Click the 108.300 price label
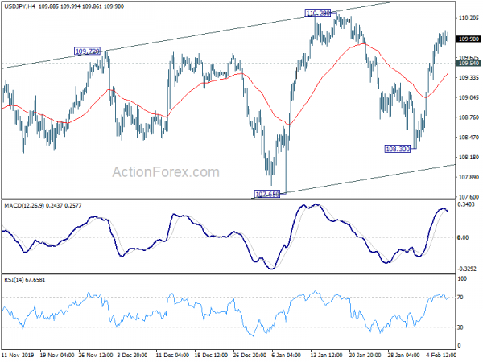The height and width of the screenshot is (362, 483). [x=398, y=149]
